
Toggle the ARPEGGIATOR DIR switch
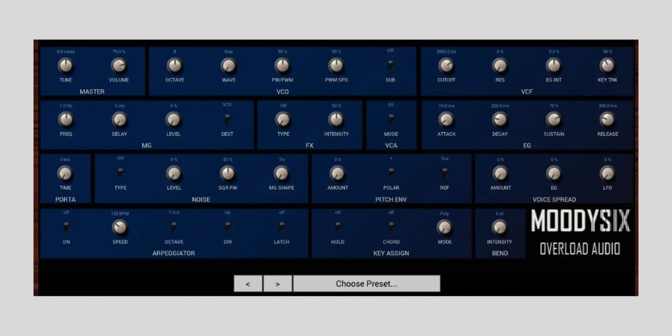coord(228,227)
